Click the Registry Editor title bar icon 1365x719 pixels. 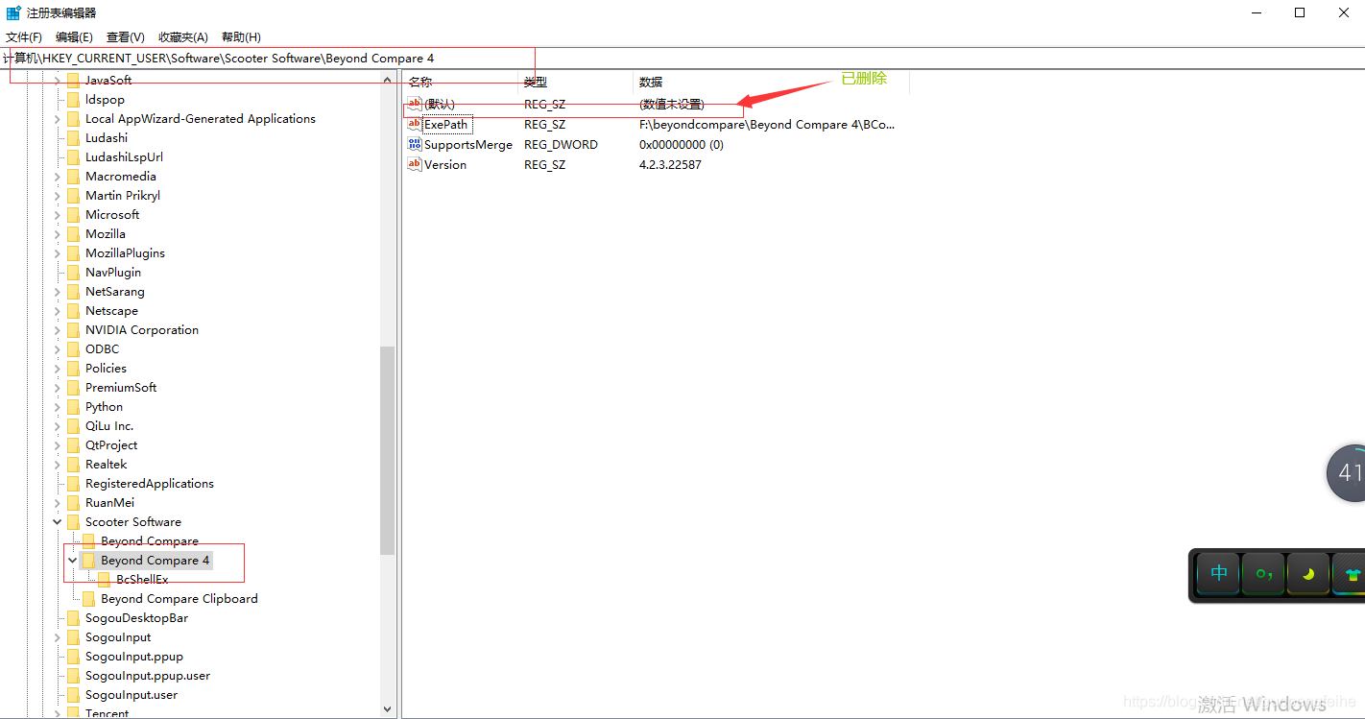click(13, 13)
